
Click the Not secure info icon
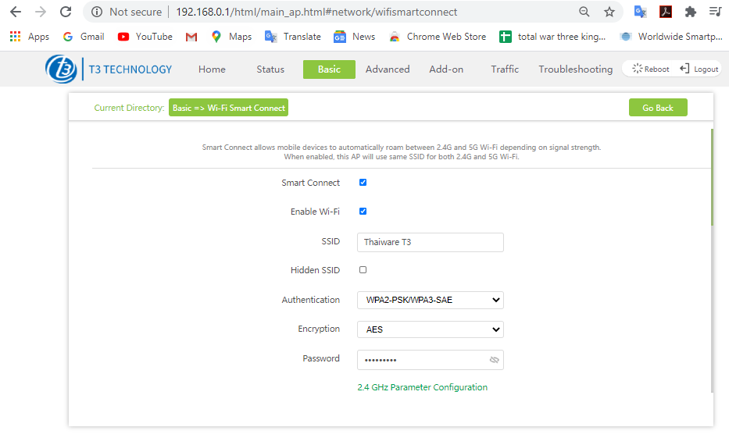point(97,12)
